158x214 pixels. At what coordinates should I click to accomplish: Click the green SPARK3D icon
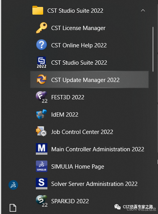(42, 201)
